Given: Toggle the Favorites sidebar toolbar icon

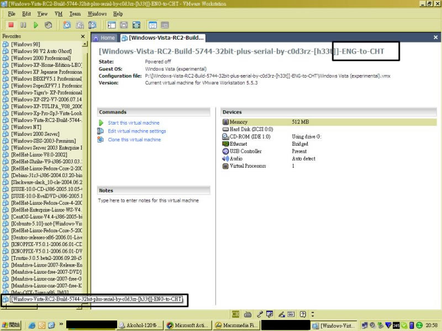Looking at the screenshot, I should click(x=112, y=25).
